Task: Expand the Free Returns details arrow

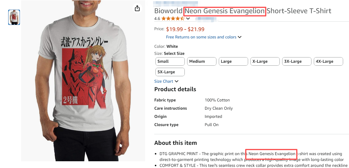Action: (x=240, y=37)
